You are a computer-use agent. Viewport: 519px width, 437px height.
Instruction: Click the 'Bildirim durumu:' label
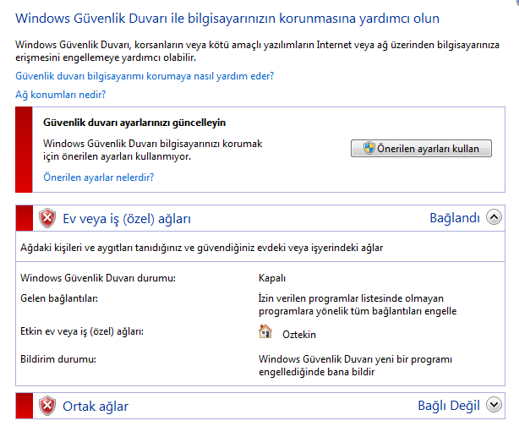pos(58,359)
